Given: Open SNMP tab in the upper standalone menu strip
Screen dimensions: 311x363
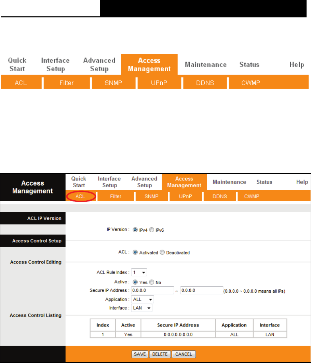Looking at the screenshot, I should pyautogui.click(x=113, y=83).
